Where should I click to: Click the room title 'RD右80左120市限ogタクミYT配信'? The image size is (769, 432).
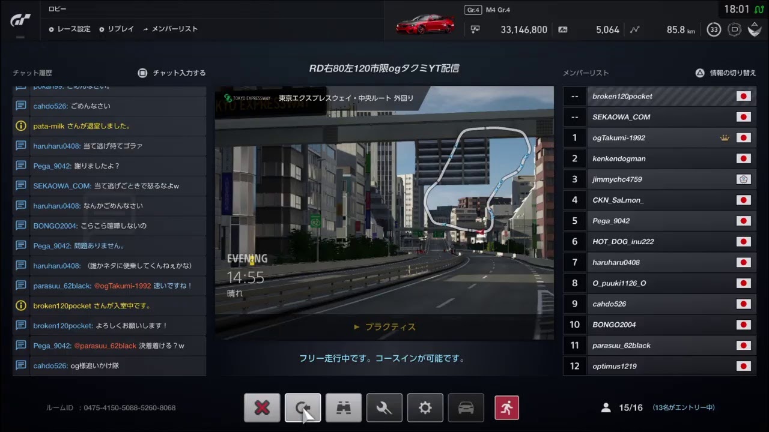coord(384,68)
